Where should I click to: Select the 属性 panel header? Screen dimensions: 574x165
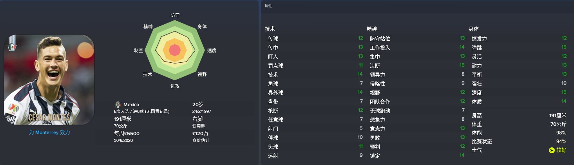[x=268, y=6]
